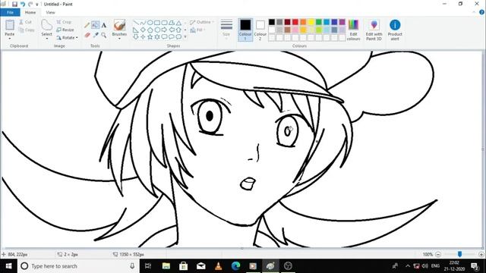
Task: Select the Colour picker eyedropper tool
Action: pyautogui.click(x=96, y=35)
